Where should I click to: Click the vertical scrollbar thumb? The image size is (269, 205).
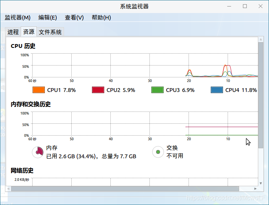pos(261,95)
